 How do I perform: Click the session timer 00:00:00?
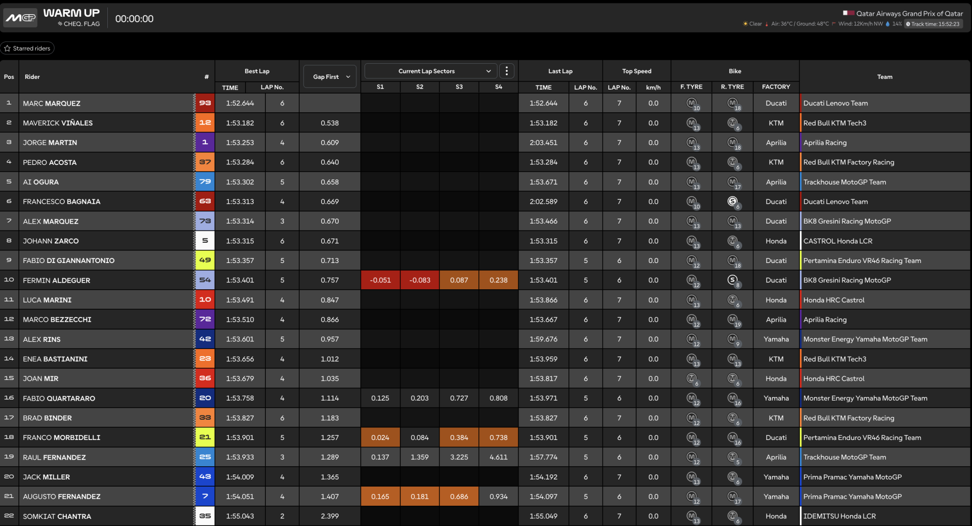coord(134,19)
